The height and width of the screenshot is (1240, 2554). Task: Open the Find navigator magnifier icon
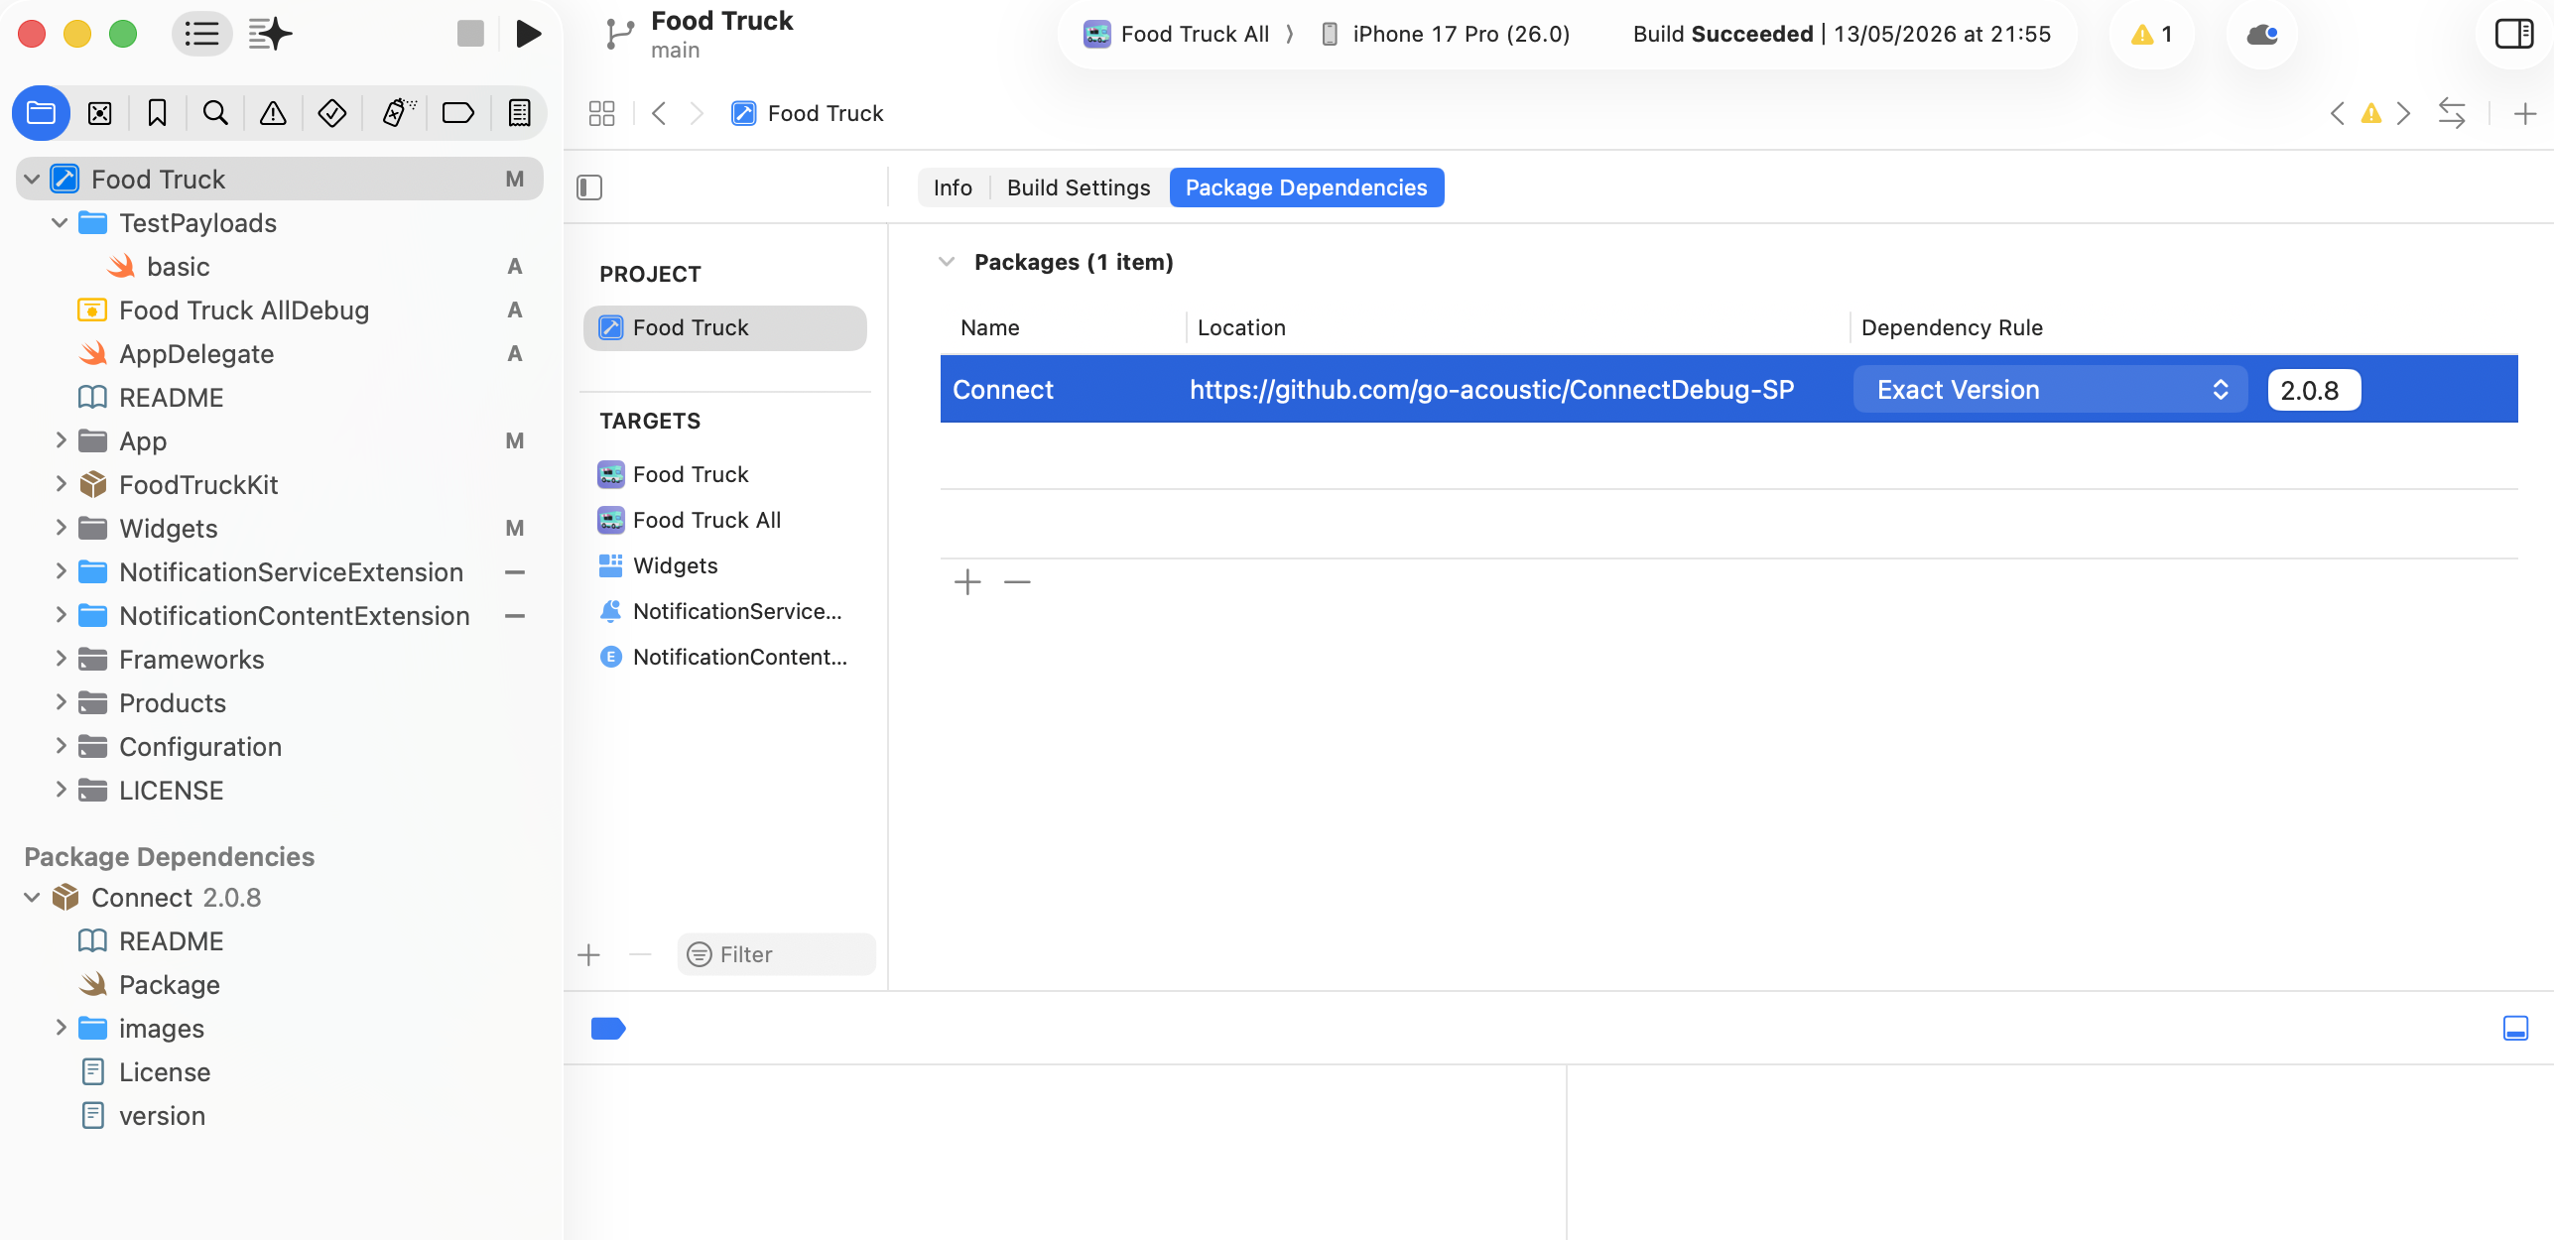click(215, 113)
